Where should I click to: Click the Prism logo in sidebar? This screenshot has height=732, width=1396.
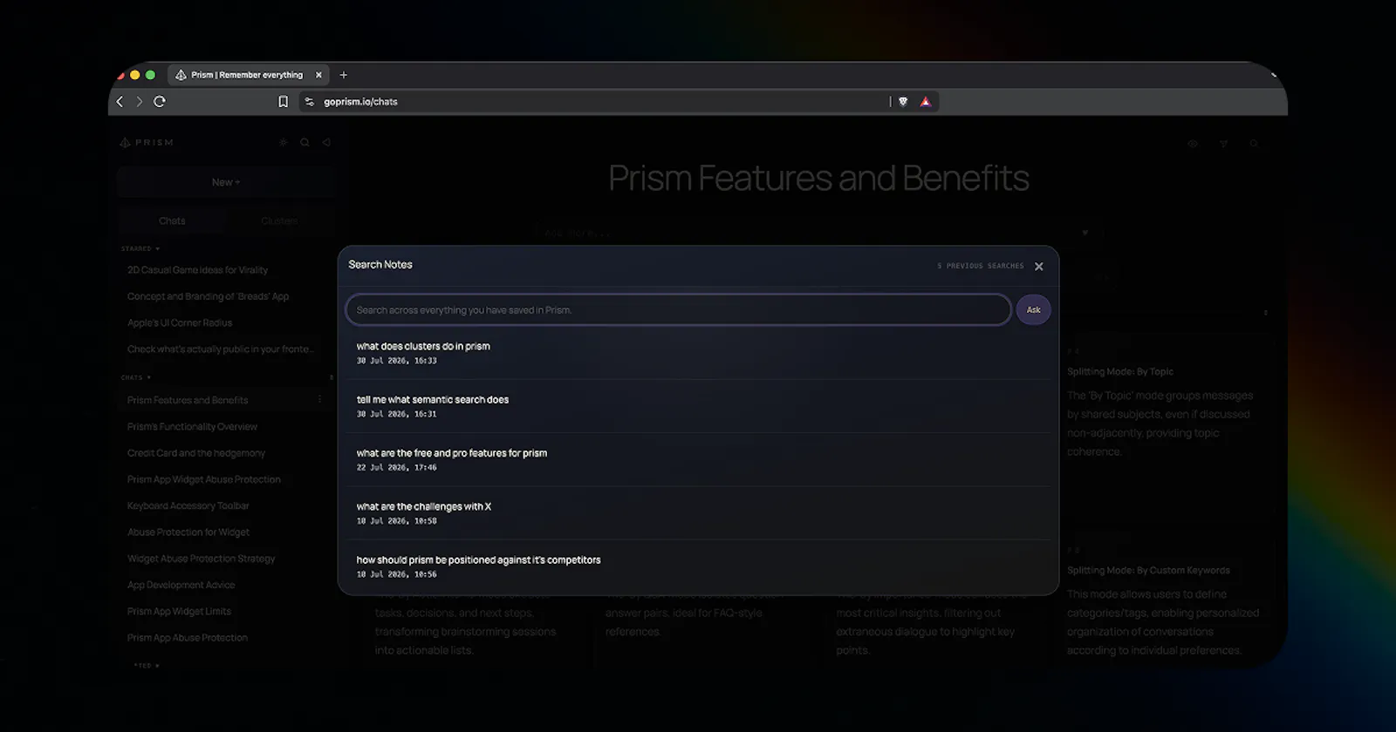pos(147,142)
